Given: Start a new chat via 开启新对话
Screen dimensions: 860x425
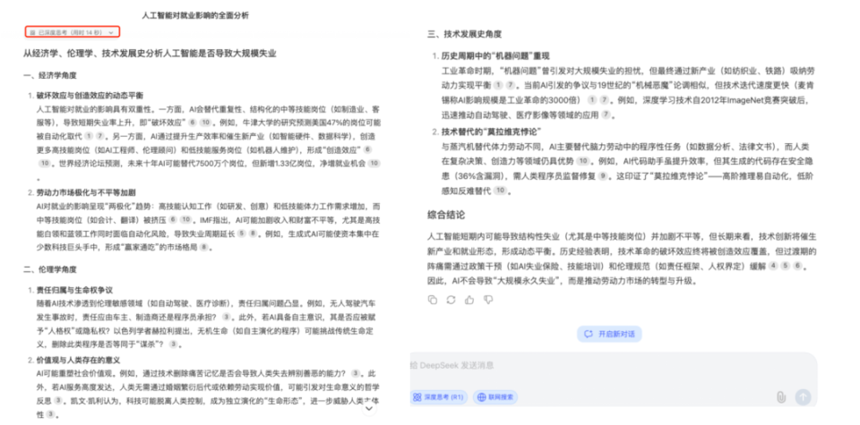Looking at the screenshot, I should pyautogui.click(x=609, y=334).
